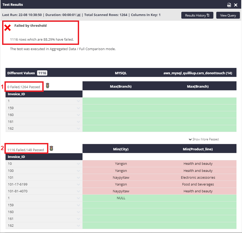Expand Invoice_ID 101-81-4070 row chevron
The width and height of the screenshot is (242, 233).
tap(78, 191)
